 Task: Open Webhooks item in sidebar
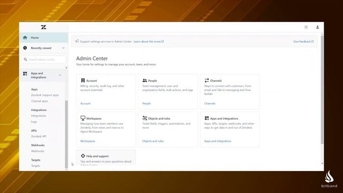(x=38, y=151)
